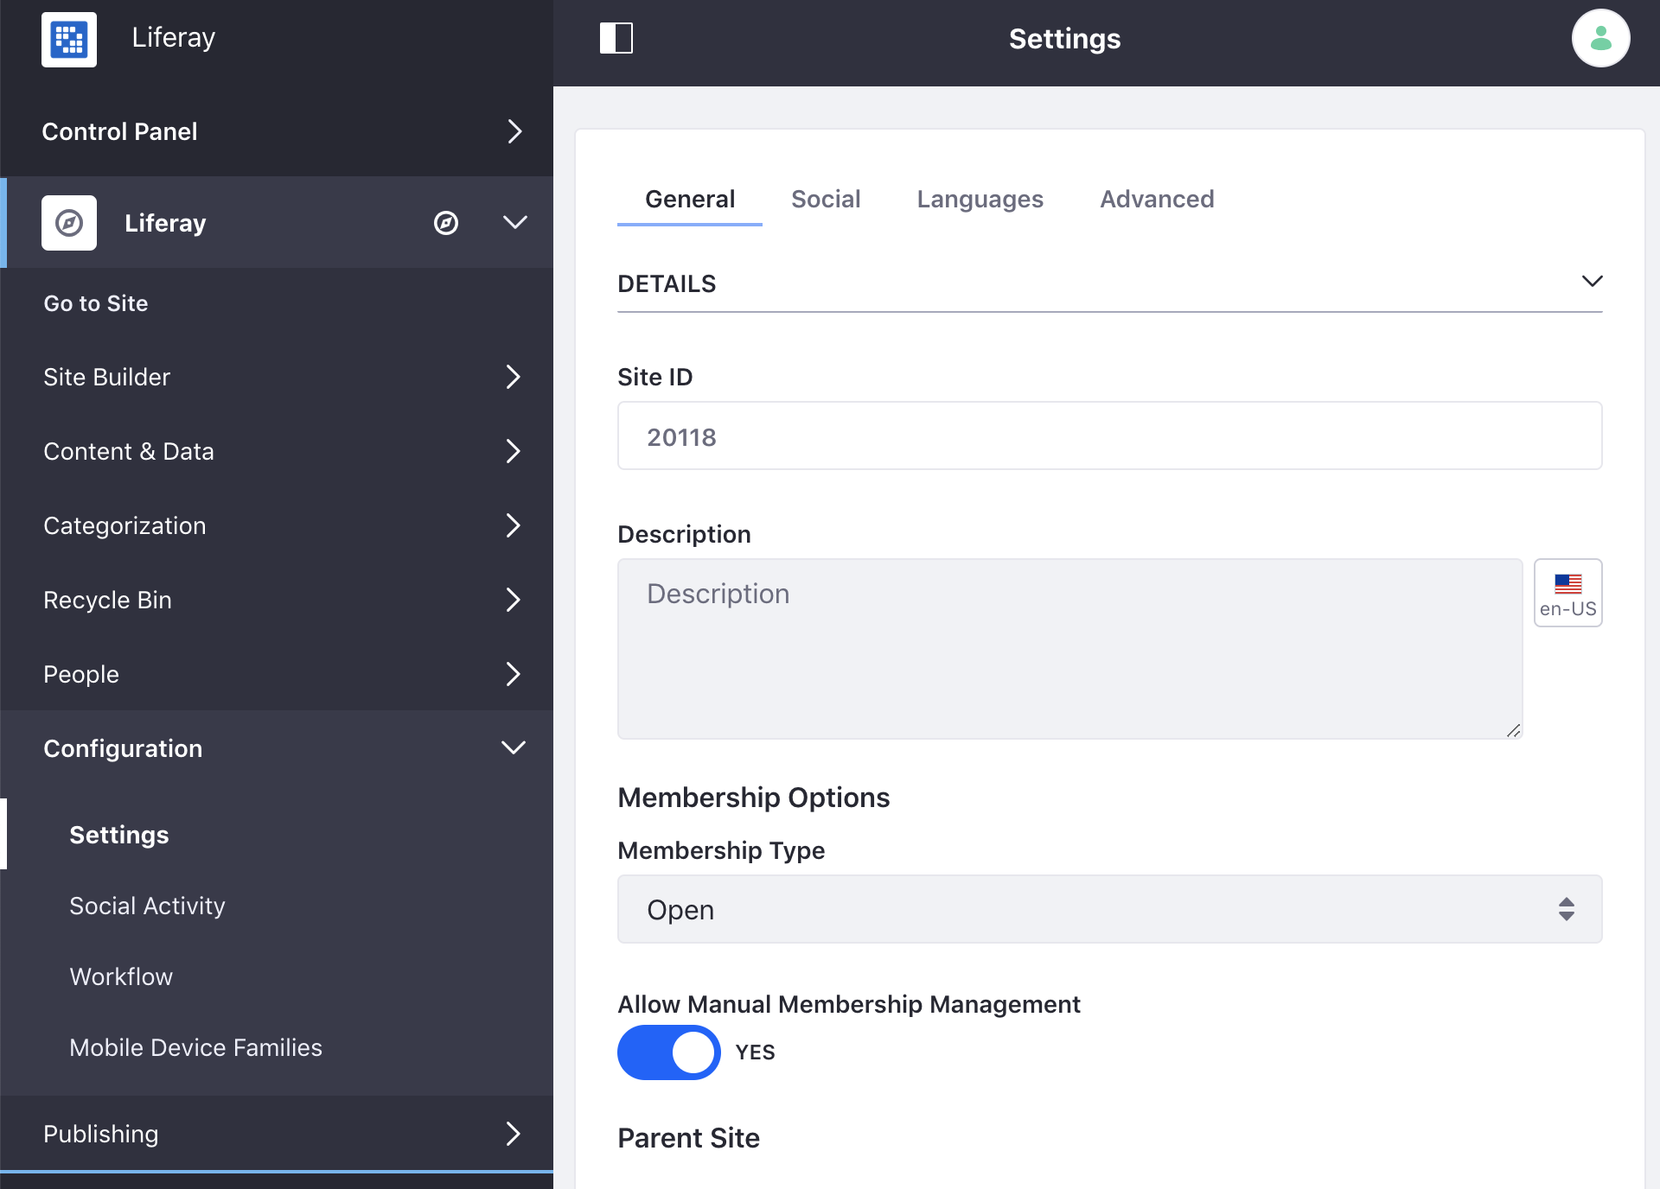The width and height of the screenshot is (1660, 1189).
Task: Click the Parent Site heading
Action: [688, 1138]
